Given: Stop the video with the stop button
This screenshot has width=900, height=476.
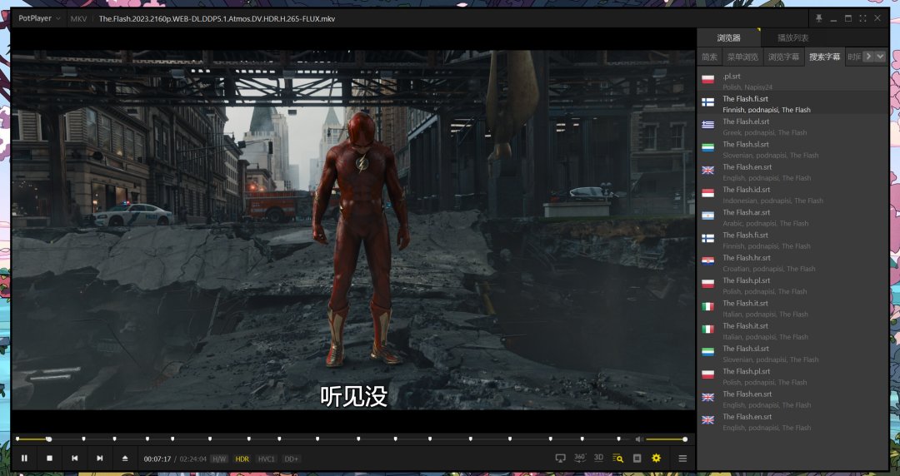Looking at the screenshot, I should click(x=49, y=459).
